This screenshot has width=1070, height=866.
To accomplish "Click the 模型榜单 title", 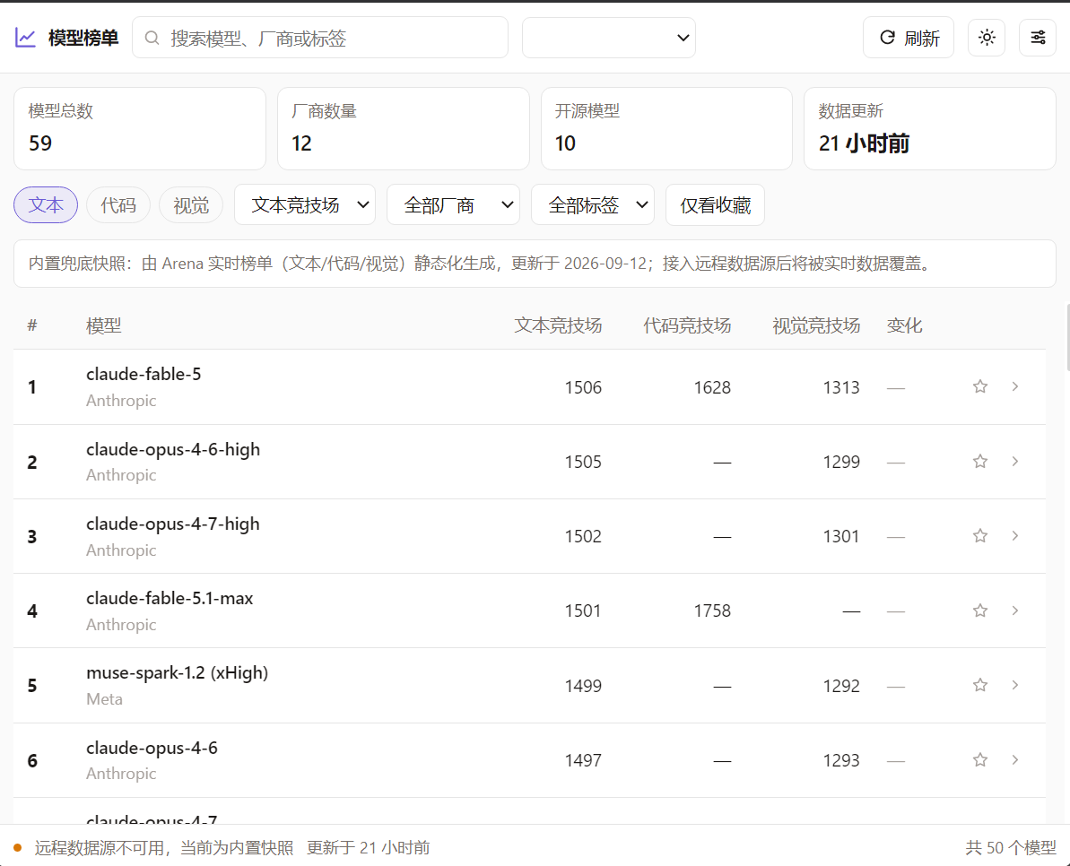I will 83,38.
